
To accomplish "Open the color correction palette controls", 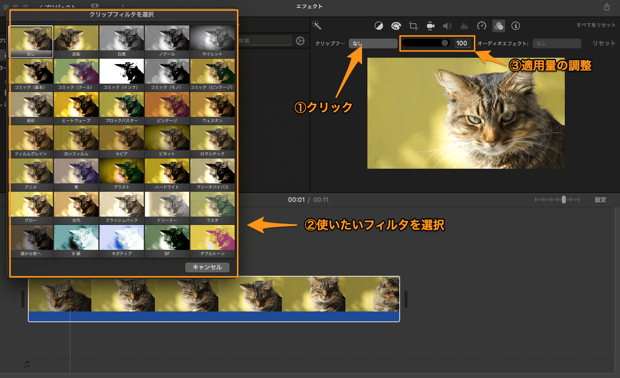I will pyautogui.click(x=396, y=25).
